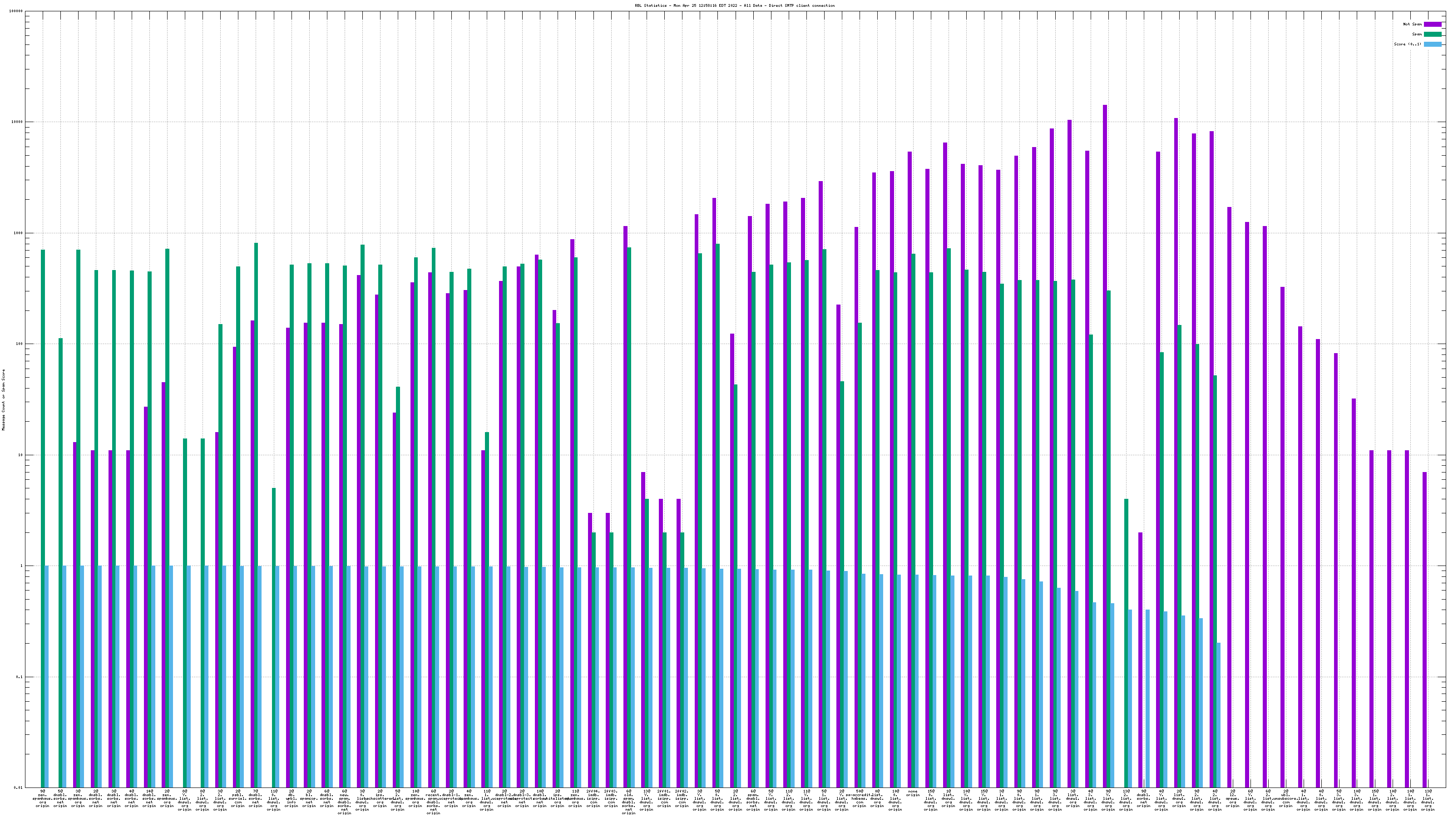Click the 5@ dnsbl.sorbs.net x-axis label
The width and height of the screenshot is (1453, 817).
click(60, 798)
